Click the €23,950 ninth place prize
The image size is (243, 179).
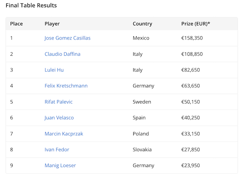click(x=192, y=166)
